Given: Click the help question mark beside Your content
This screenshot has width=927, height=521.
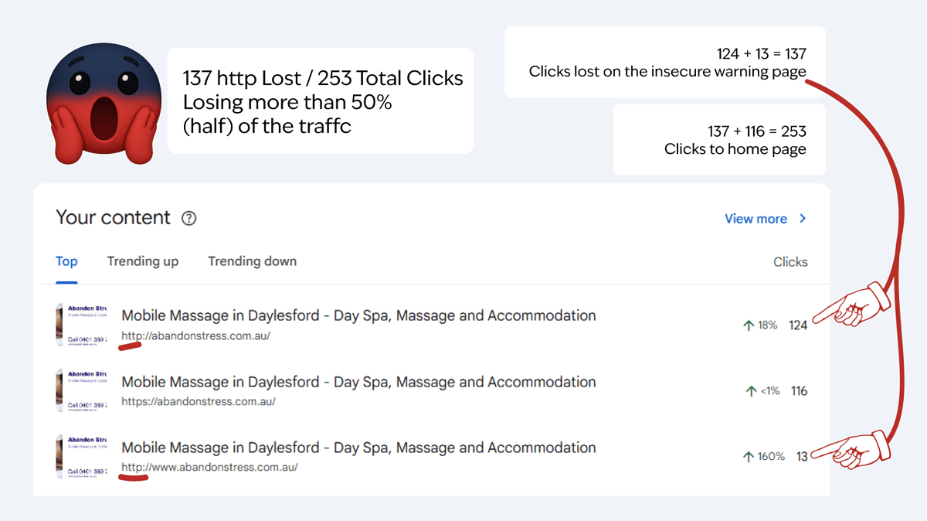Looking at the screenshot, I should coord(188,219).
